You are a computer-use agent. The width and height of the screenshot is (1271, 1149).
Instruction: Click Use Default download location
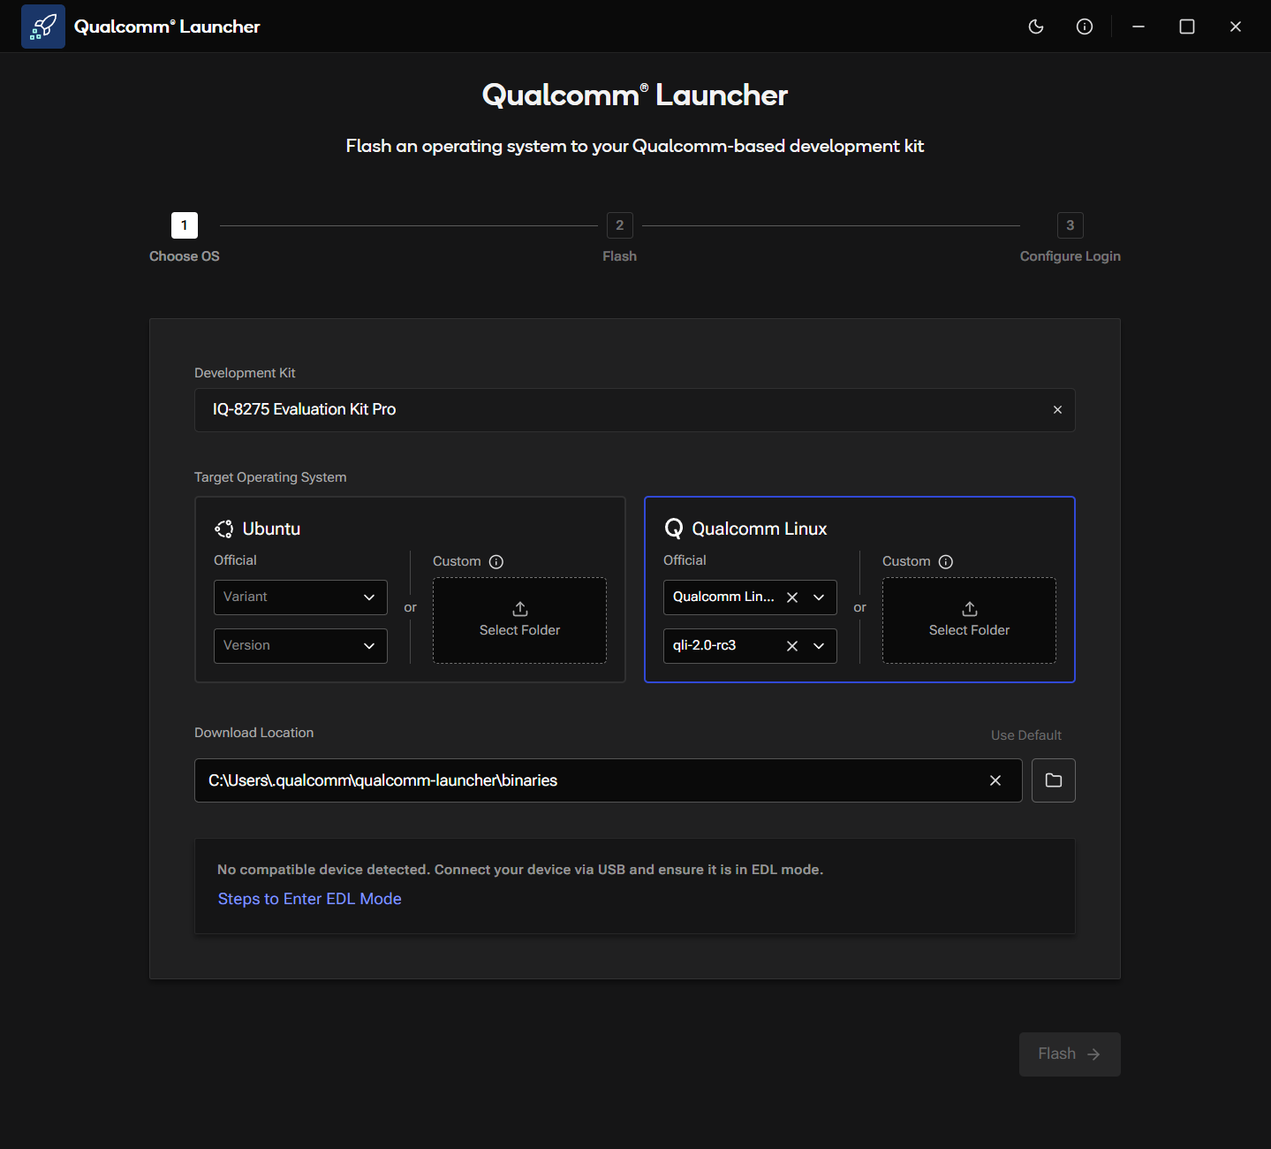[x=1026, y=735]
